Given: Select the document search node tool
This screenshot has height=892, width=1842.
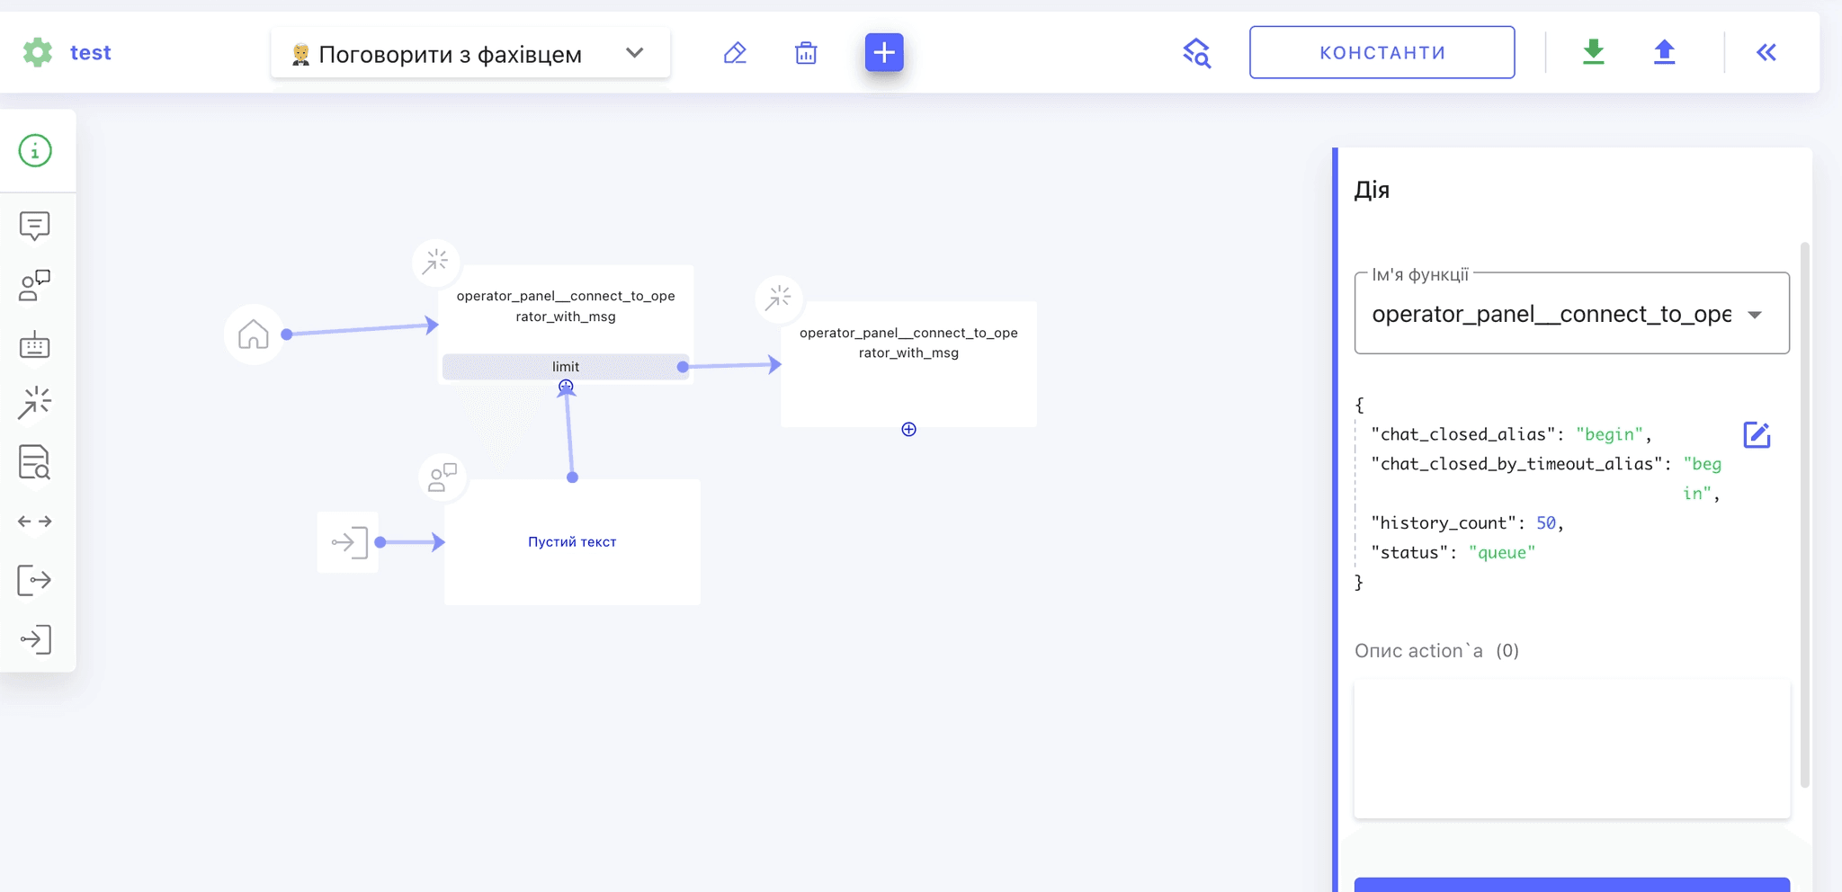Looking at the screenshot, I should pos(35,462).
